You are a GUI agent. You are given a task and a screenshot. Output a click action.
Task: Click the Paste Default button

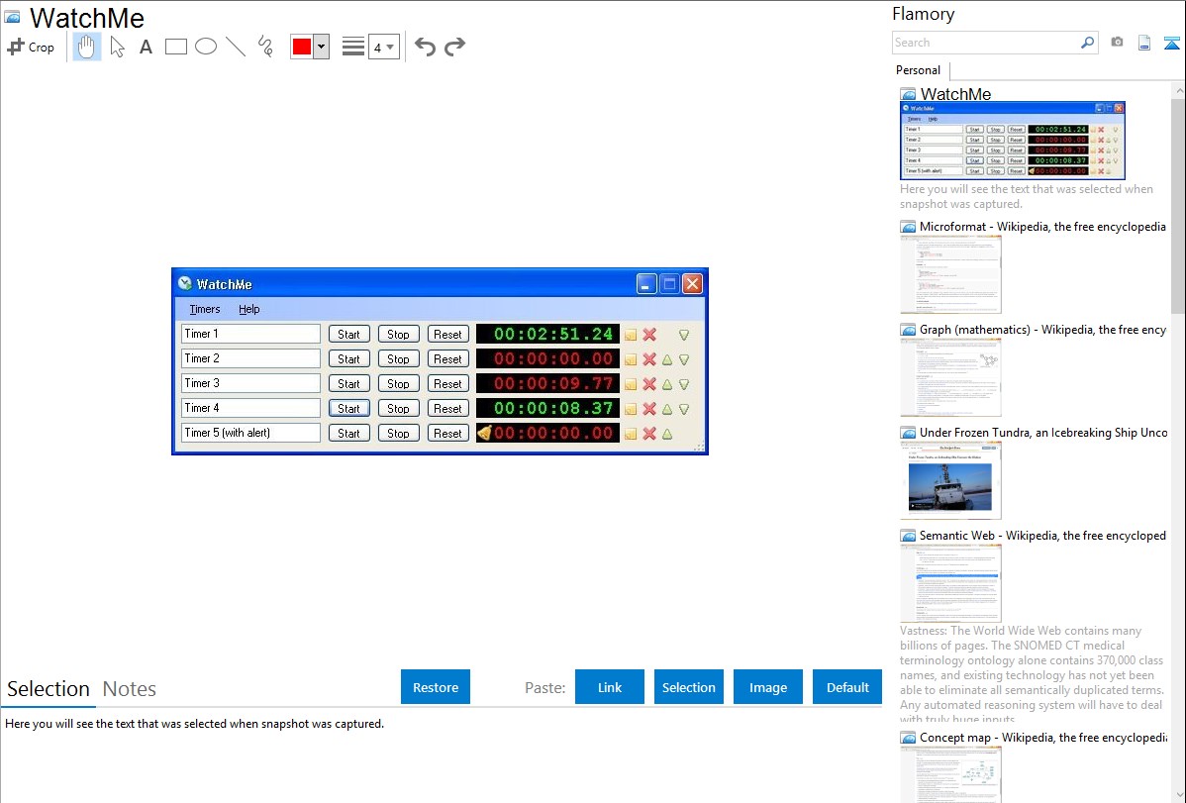click(x=847, y=687)
